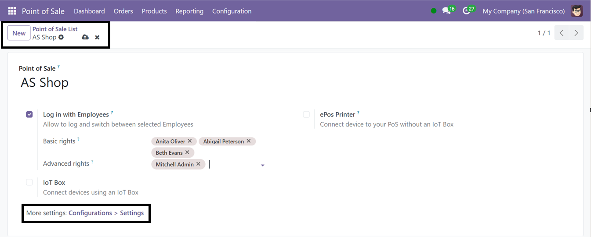Click the green online status dot
The width and height of the screenshot is (591, 237).
coord(434,11)
